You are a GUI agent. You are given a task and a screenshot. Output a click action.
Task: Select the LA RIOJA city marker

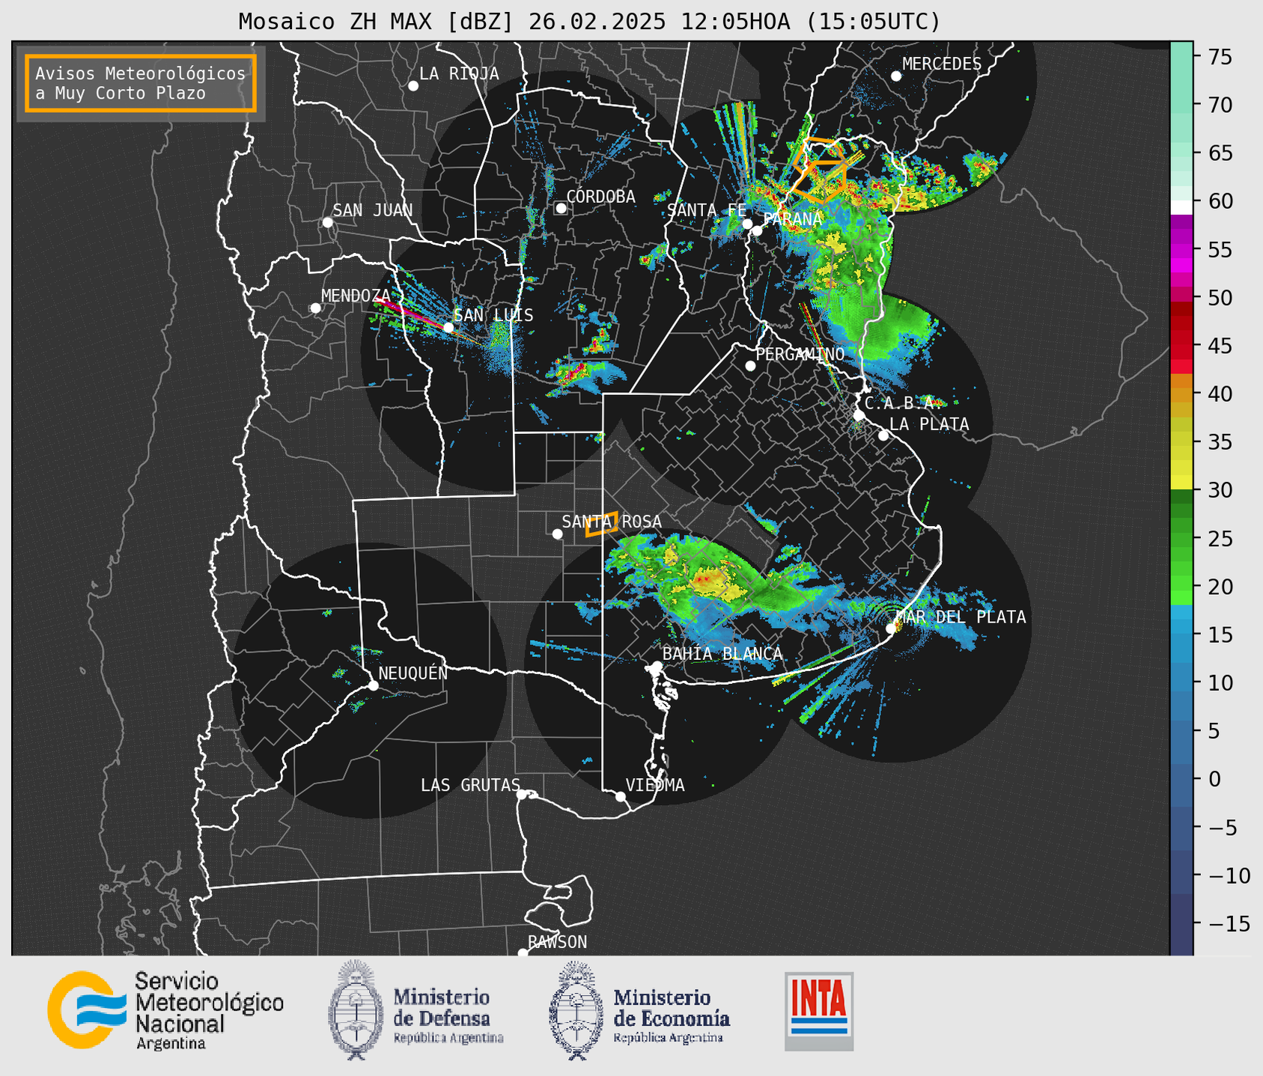[413, 86]
